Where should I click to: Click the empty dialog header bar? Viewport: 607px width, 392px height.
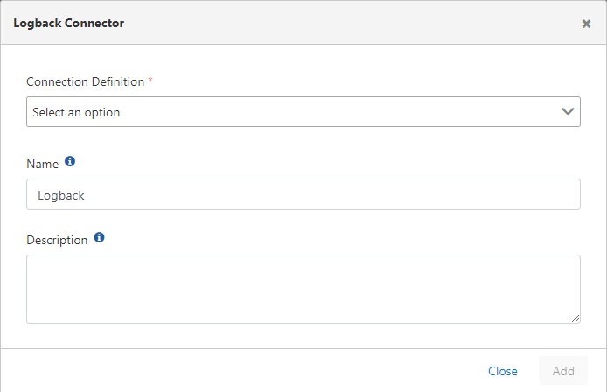tap(350, 23)
